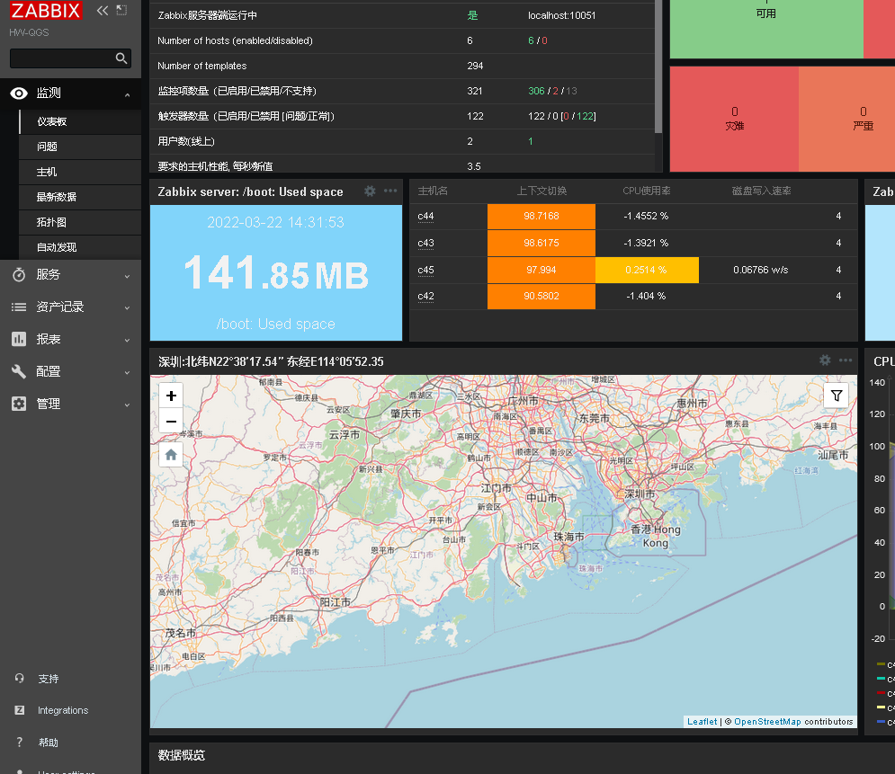Viewport: 895px width, 774px height.
Task: Select the 监测 (Monitoring) eye icon in sidebar
Action: tap(18, 93)
